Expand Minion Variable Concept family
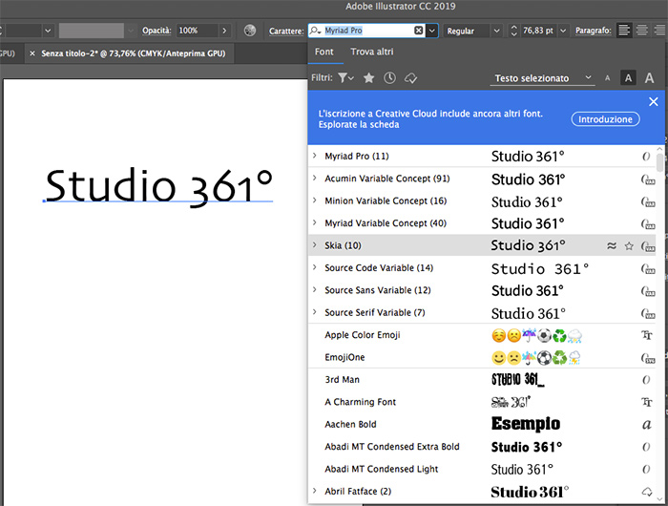This screenshot has width=668, height=506. tap(314, 200)
